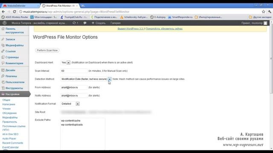
Task: Click the Perform Scan Now button
Action: [x=47, y=50]
